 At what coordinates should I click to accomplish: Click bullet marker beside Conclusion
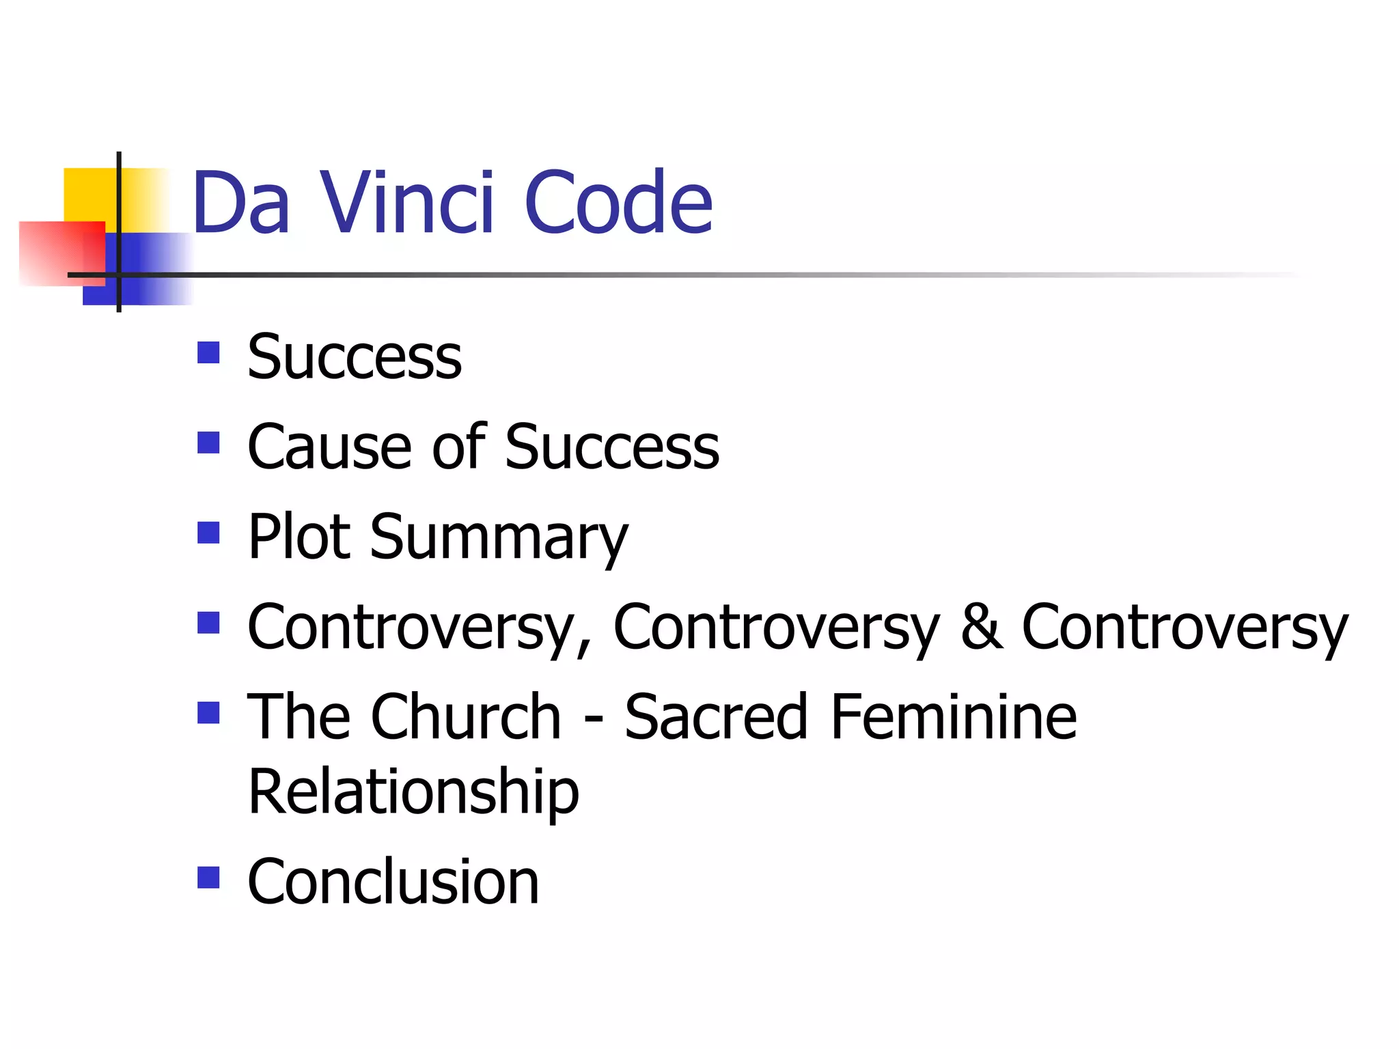pyautogui.click(x=208, y=878)
